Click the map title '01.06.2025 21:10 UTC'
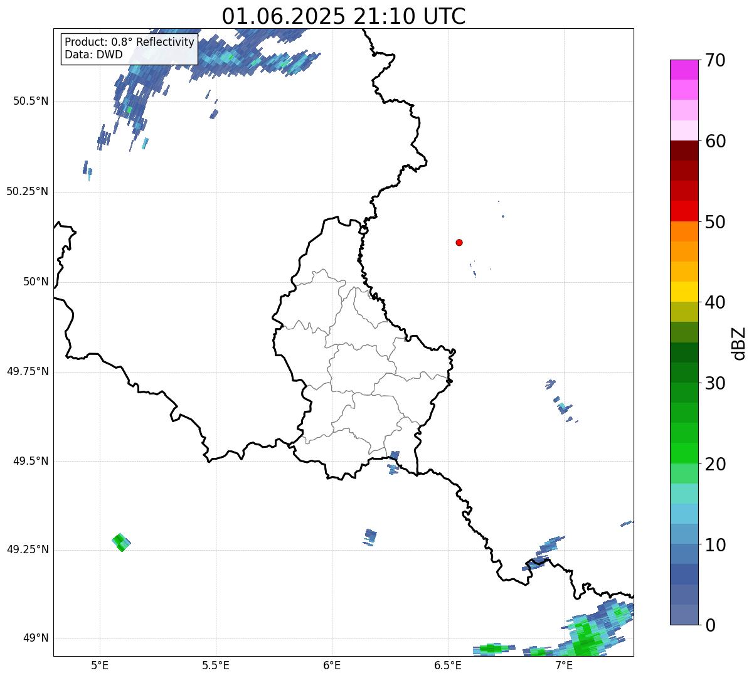 pyautogui.click(x=344, y=16)
